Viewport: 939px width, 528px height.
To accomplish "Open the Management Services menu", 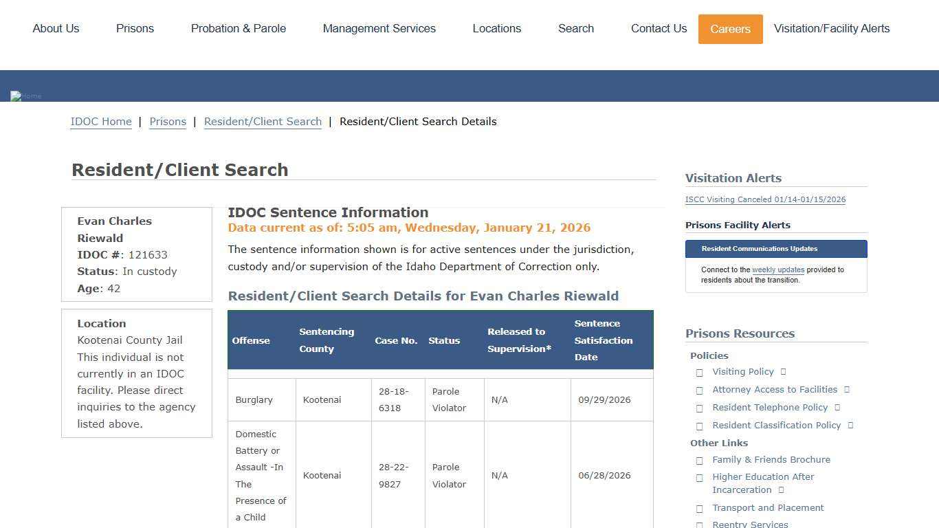I will click(379, 28).
